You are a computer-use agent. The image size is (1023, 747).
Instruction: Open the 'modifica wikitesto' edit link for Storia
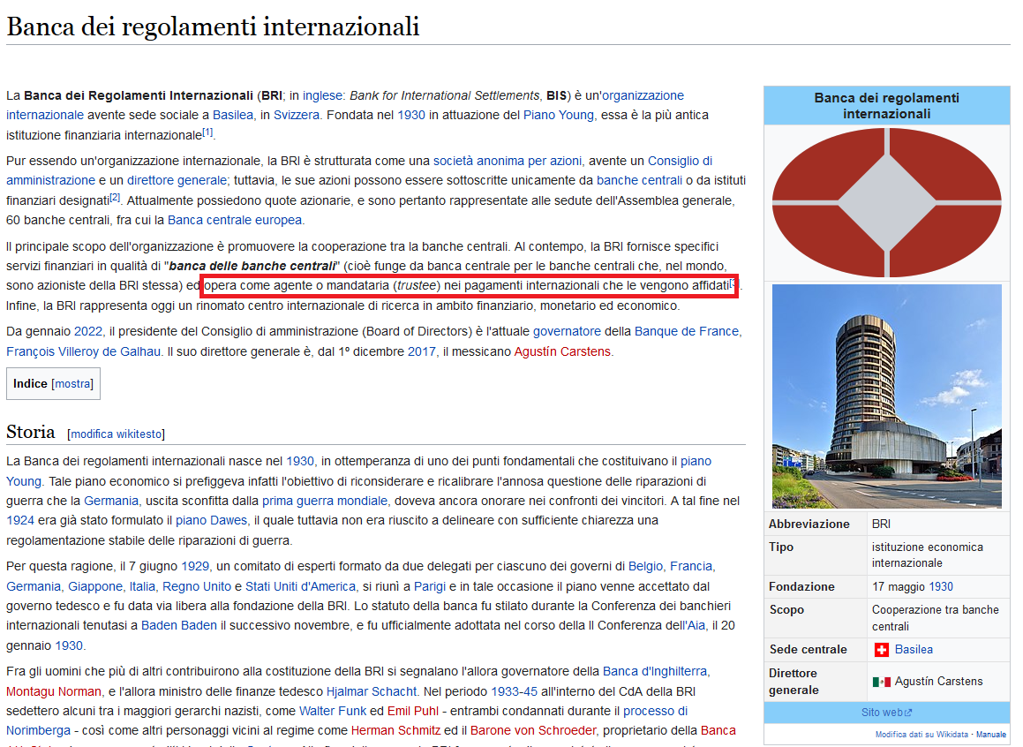click(x=117, y=434)
